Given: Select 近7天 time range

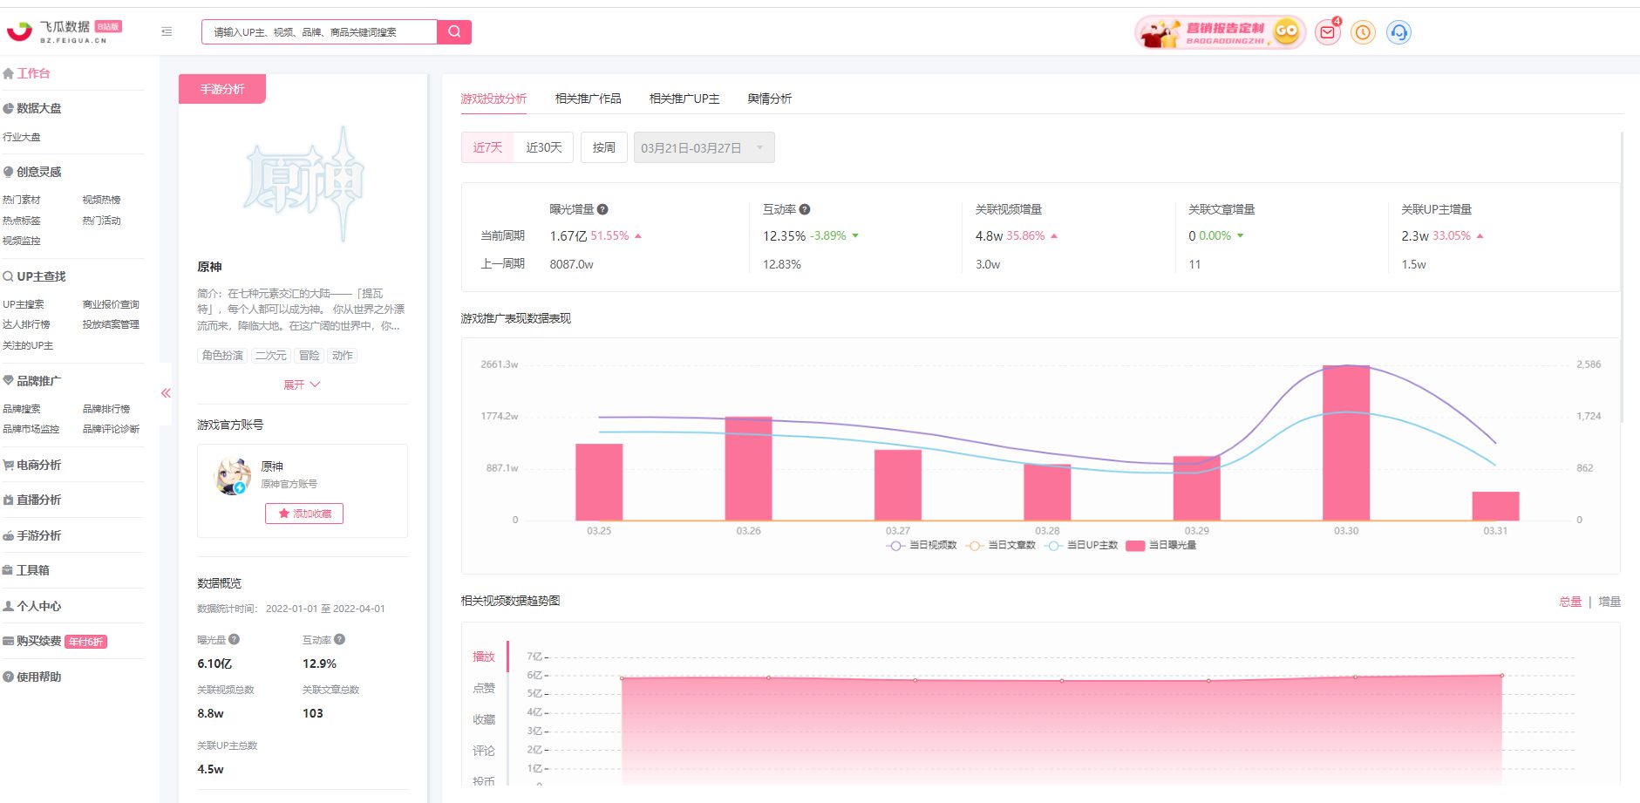Looking at the screenshot, I should pyautogui.click(x=487, y=147).
